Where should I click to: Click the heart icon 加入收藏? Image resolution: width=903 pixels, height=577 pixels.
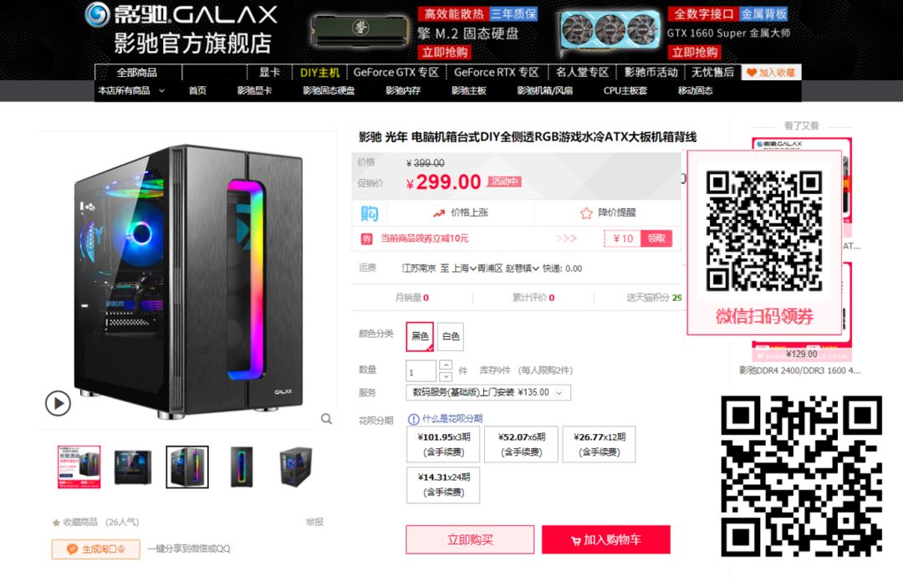(x=751, y=73)
